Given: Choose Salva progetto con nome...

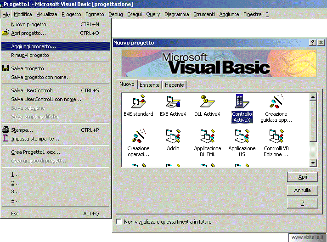Looking at the screenshot, I should [56, 77].
